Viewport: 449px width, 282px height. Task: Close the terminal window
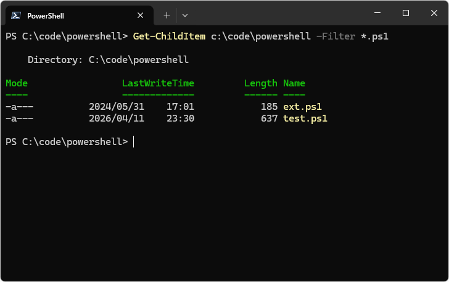point(434,13)
